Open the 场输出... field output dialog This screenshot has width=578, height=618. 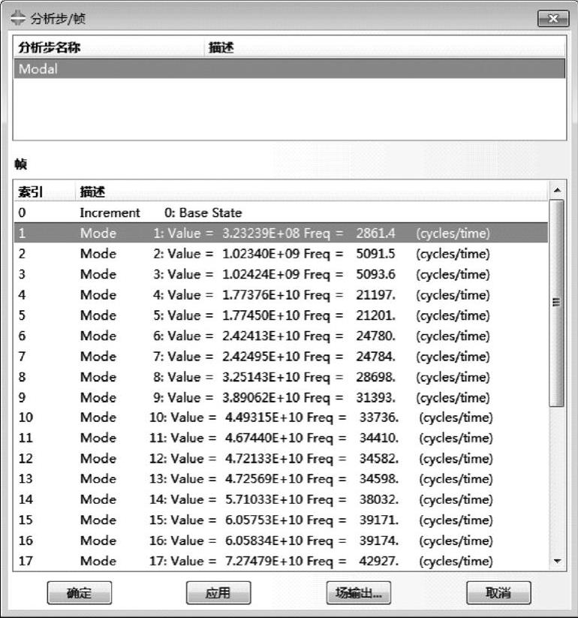click(x=359, y=592)
